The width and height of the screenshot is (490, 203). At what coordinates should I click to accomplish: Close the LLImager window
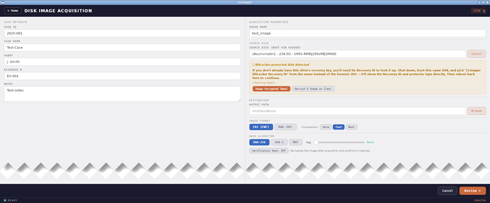[487, 2]
